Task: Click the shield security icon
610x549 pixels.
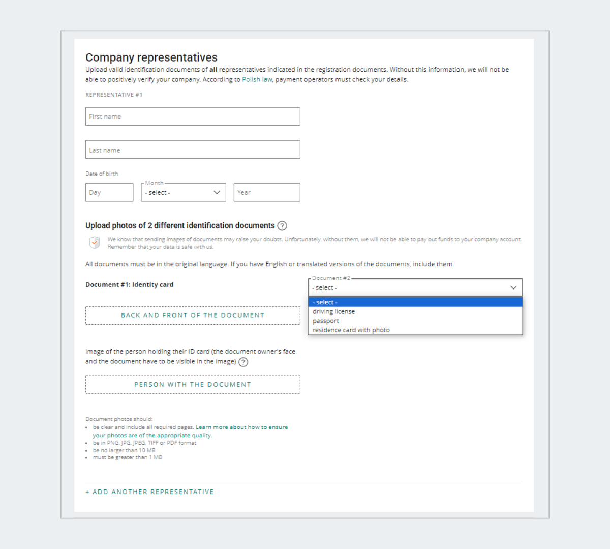Action: [x=95, y=243]
